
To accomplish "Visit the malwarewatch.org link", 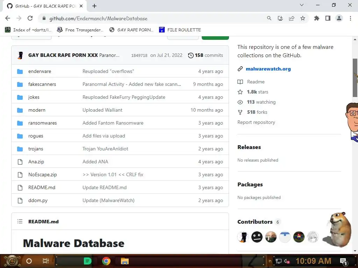I will pyautogui.click(x=268, y=69).
